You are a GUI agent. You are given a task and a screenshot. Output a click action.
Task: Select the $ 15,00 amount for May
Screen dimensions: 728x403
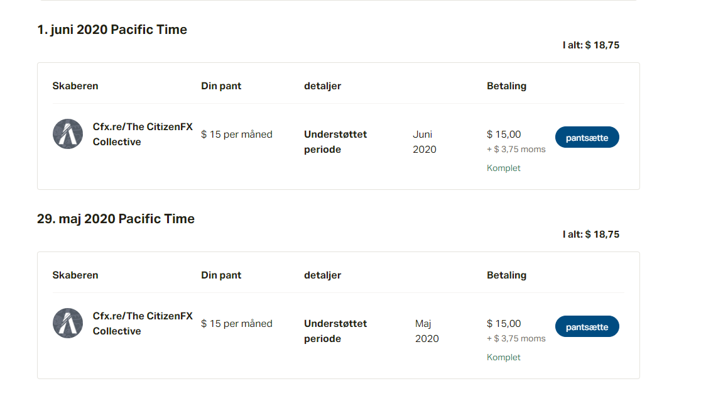point(504,323)
